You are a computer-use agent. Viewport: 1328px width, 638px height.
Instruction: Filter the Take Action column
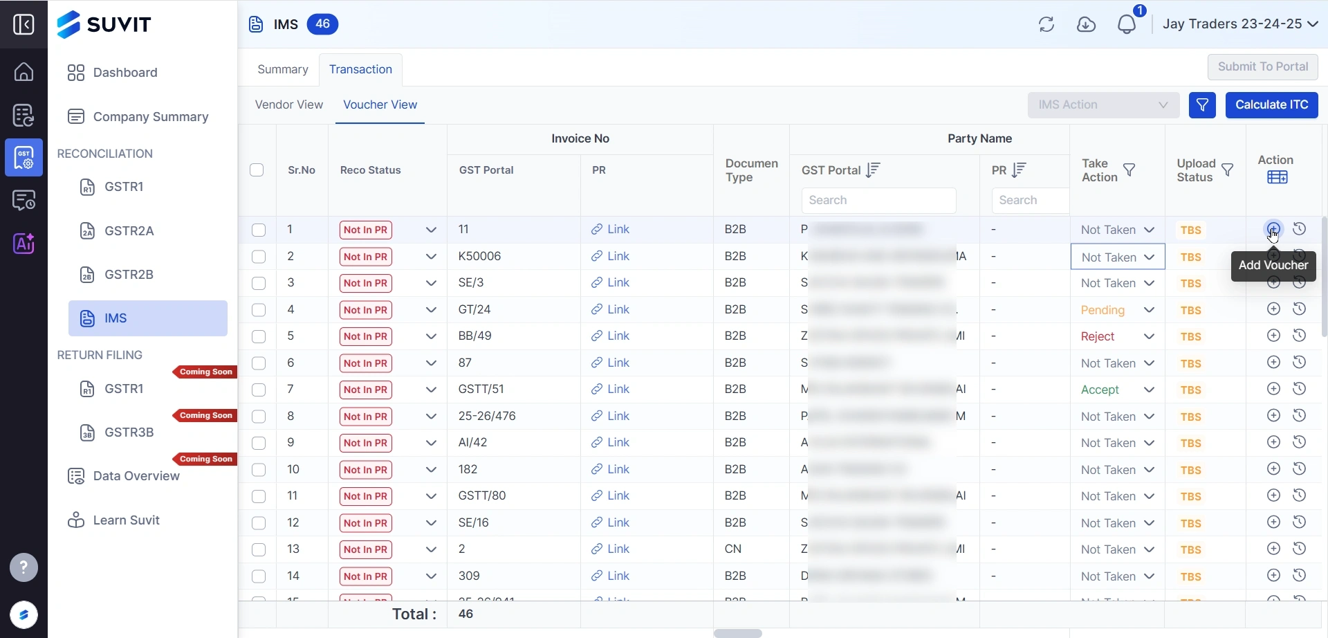pyautogui.click(x=1129, y=170)
